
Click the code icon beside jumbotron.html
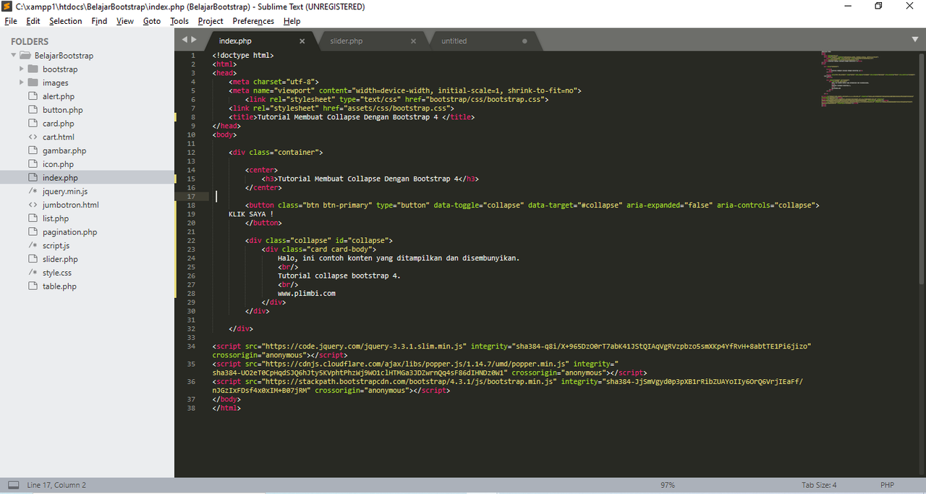click(33, 205)
